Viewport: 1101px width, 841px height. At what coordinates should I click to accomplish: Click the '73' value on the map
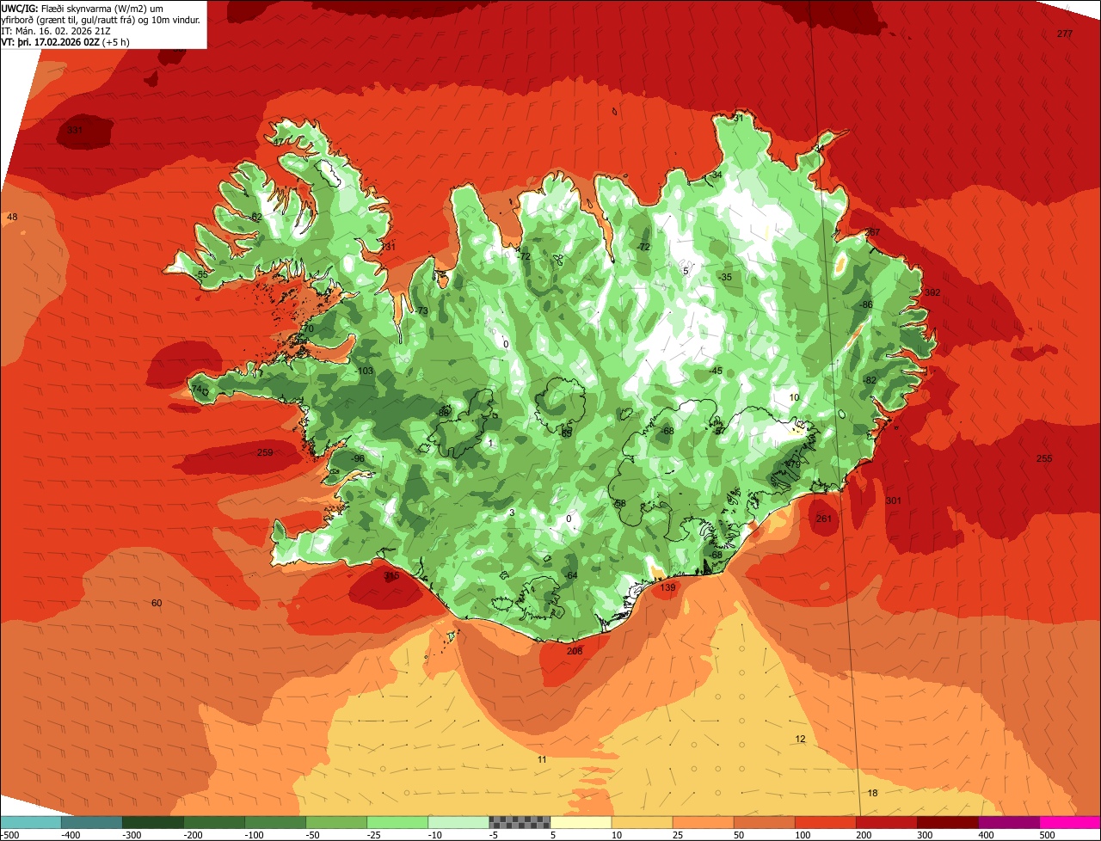(422, 310)
